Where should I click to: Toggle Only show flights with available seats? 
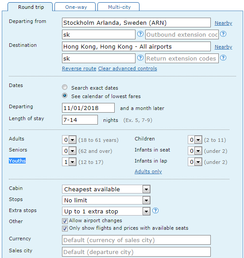coord(65,228)
